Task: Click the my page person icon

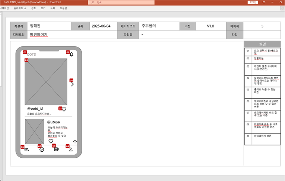Action: pyautogui.click(x=71, y=149)
